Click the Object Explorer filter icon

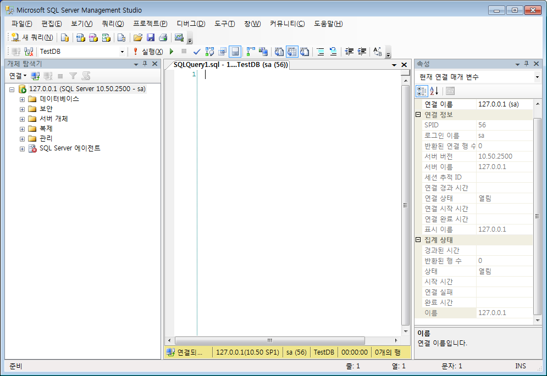click(73, 76)
